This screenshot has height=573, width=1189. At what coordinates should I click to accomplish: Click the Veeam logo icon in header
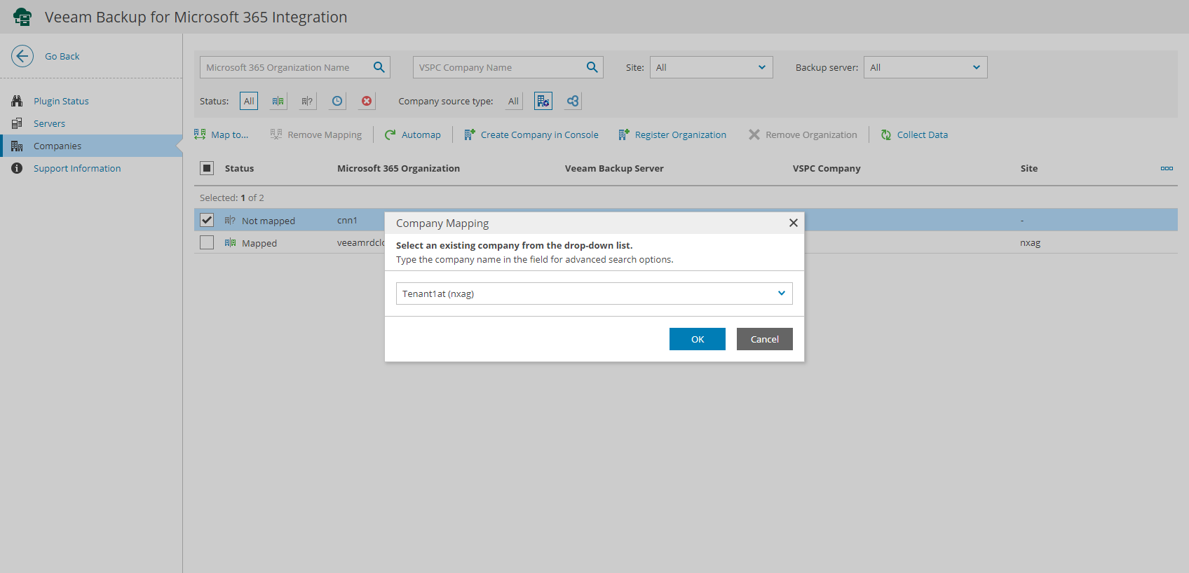click(x=22, y=17)
